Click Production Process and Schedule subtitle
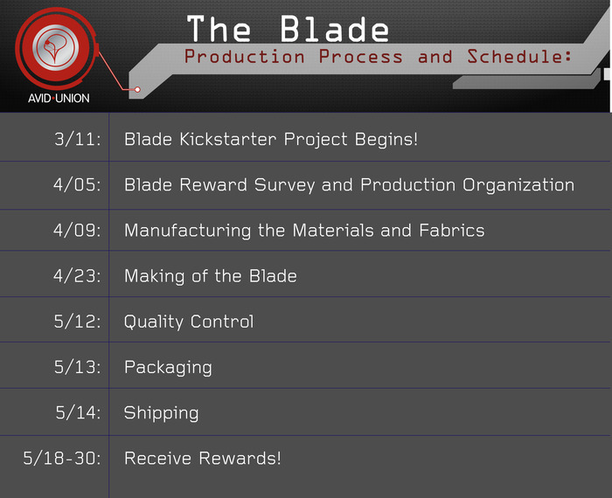This screenshot has height=498, width=612. (378, 57)
